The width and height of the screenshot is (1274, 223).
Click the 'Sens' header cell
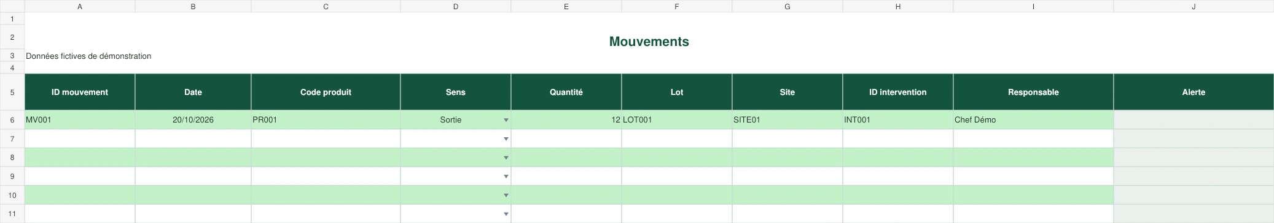coord(456,92)
